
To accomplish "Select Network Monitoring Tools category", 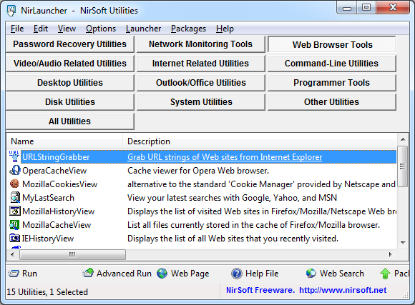I will point(200,44).
